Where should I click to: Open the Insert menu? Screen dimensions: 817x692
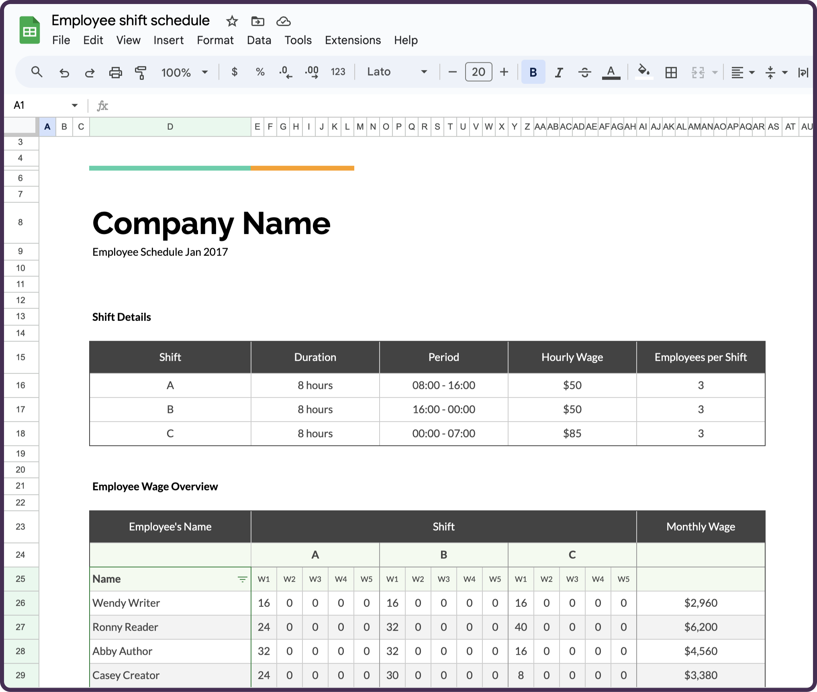(x=168, y=40)
